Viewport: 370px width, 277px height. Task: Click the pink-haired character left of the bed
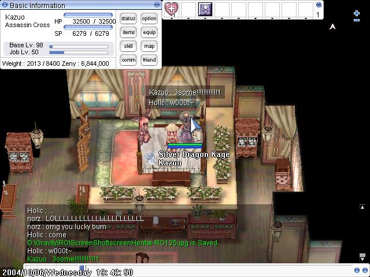(144, 129)
